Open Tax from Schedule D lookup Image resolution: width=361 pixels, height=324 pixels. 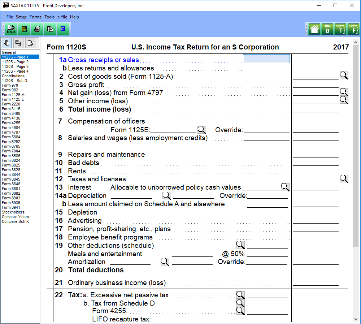pyautogui.click(x=240, y=303)
